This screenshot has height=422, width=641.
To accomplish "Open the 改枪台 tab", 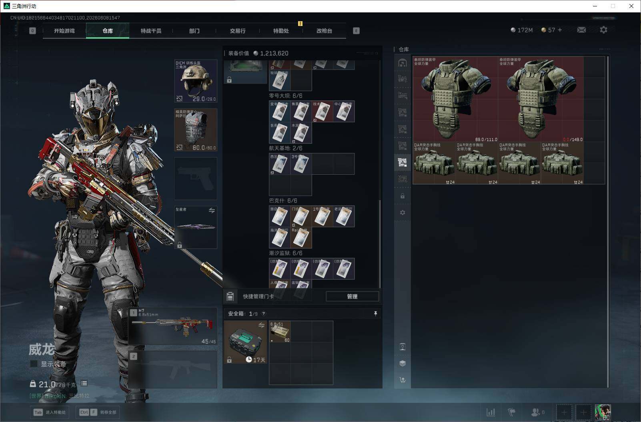I will click(324, 31).
